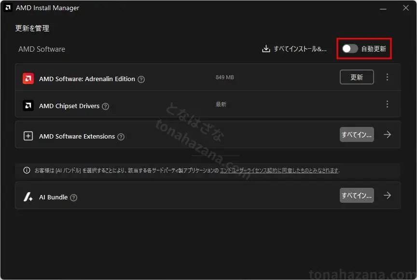The height and width of the screenshot is (280, 417).
Task: Click help icon next to AI Bundle
Action: 74,197
